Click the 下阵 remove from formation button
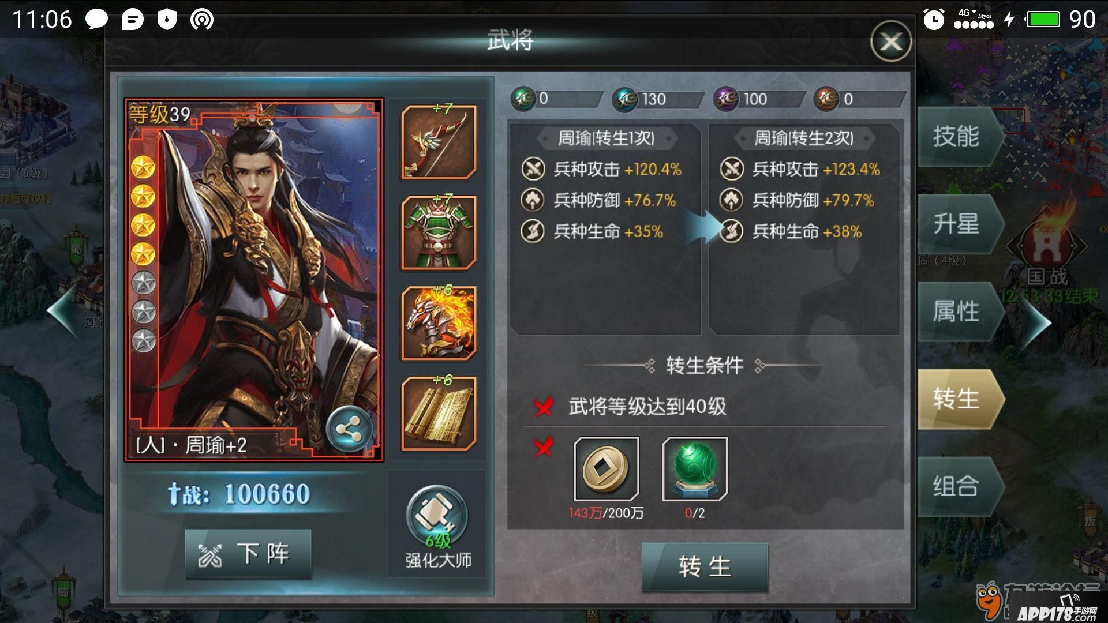 [248, 554]
